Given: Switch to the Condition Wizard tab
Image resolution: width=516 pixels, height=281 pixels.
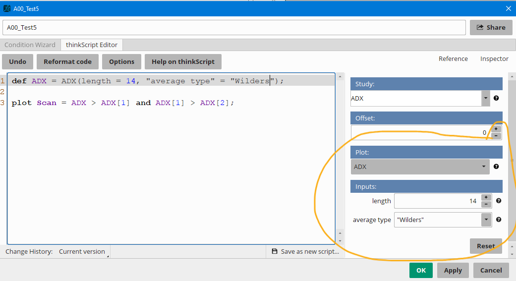Looking at the screenshot, I should tap(30, 45).
